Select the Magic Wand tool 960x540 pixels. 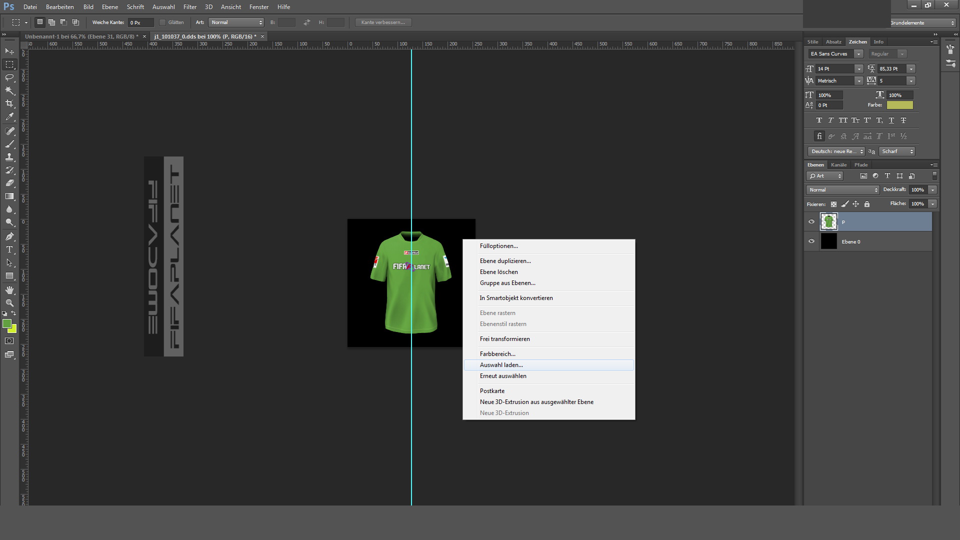pos(9,90)
